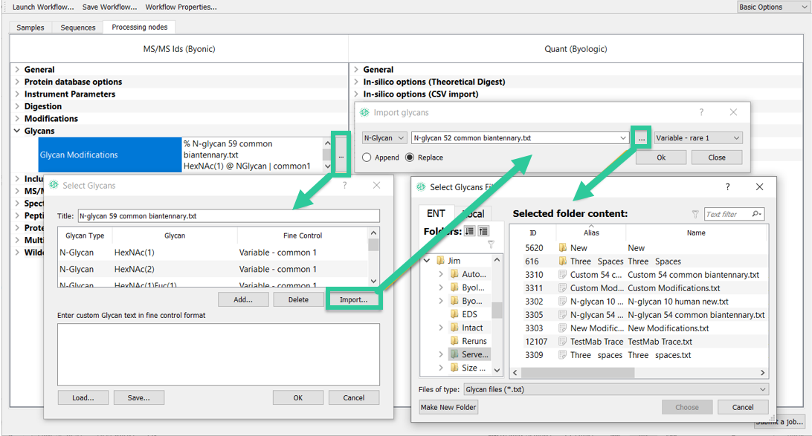Select the Jim folder icon in tree
Screen dimensions: 812x436
pyautogui.click(x=441, y=261)
